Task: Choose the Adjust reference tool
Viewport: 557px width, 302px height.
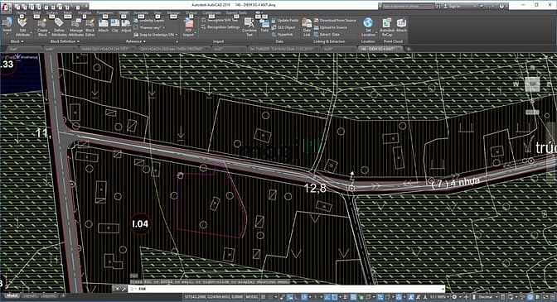Action: 126,26
